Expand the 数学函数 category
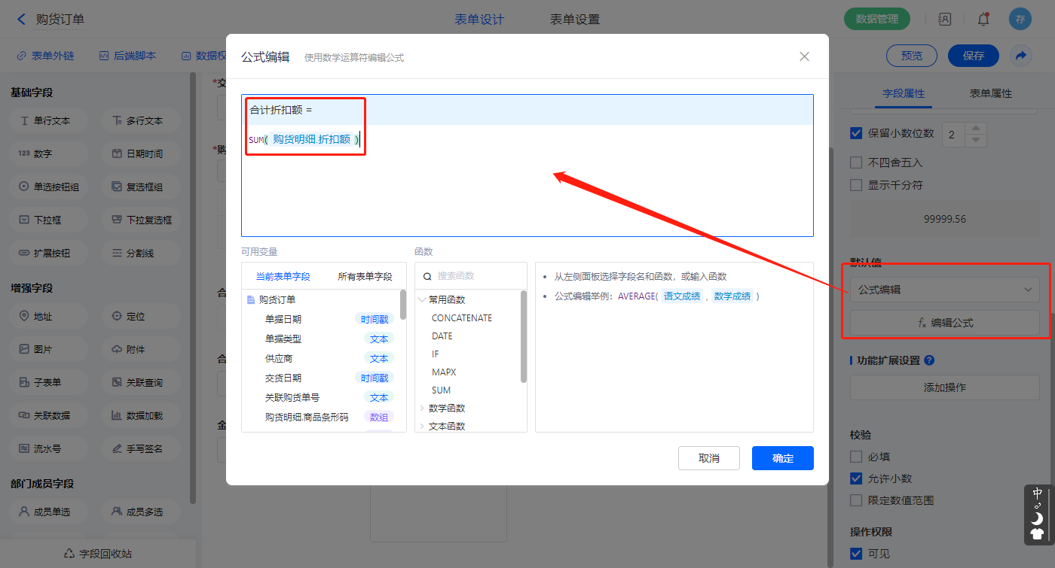Image resolution: width=1055 pixels, height=568 pixels. [422, 409]
